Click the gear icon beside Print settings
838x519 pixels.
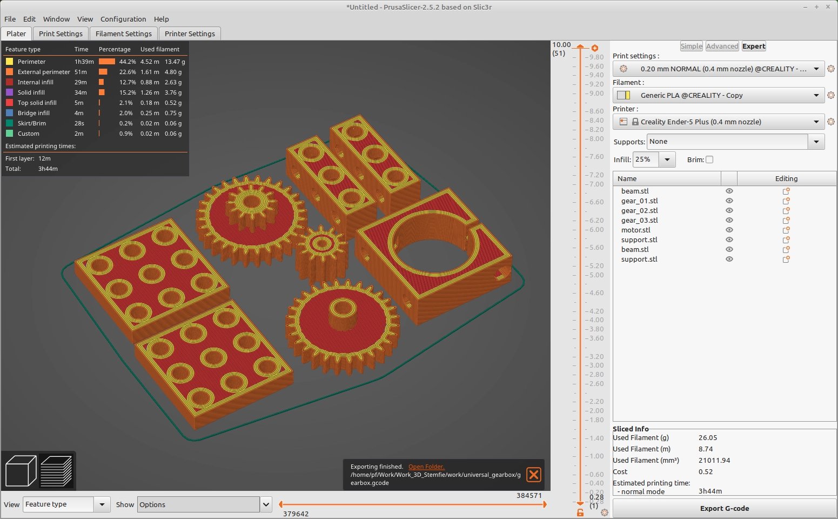point(831,69)
